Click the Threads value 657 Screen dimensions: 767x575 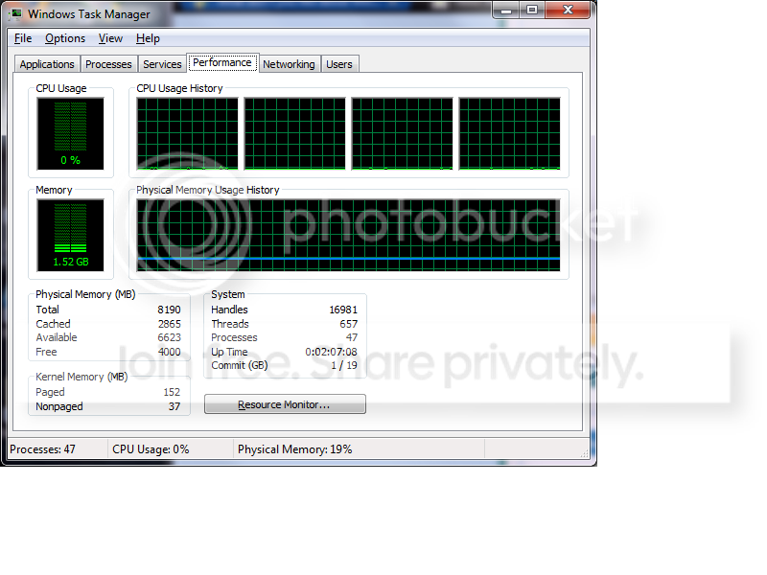click(x=349, y=324)
